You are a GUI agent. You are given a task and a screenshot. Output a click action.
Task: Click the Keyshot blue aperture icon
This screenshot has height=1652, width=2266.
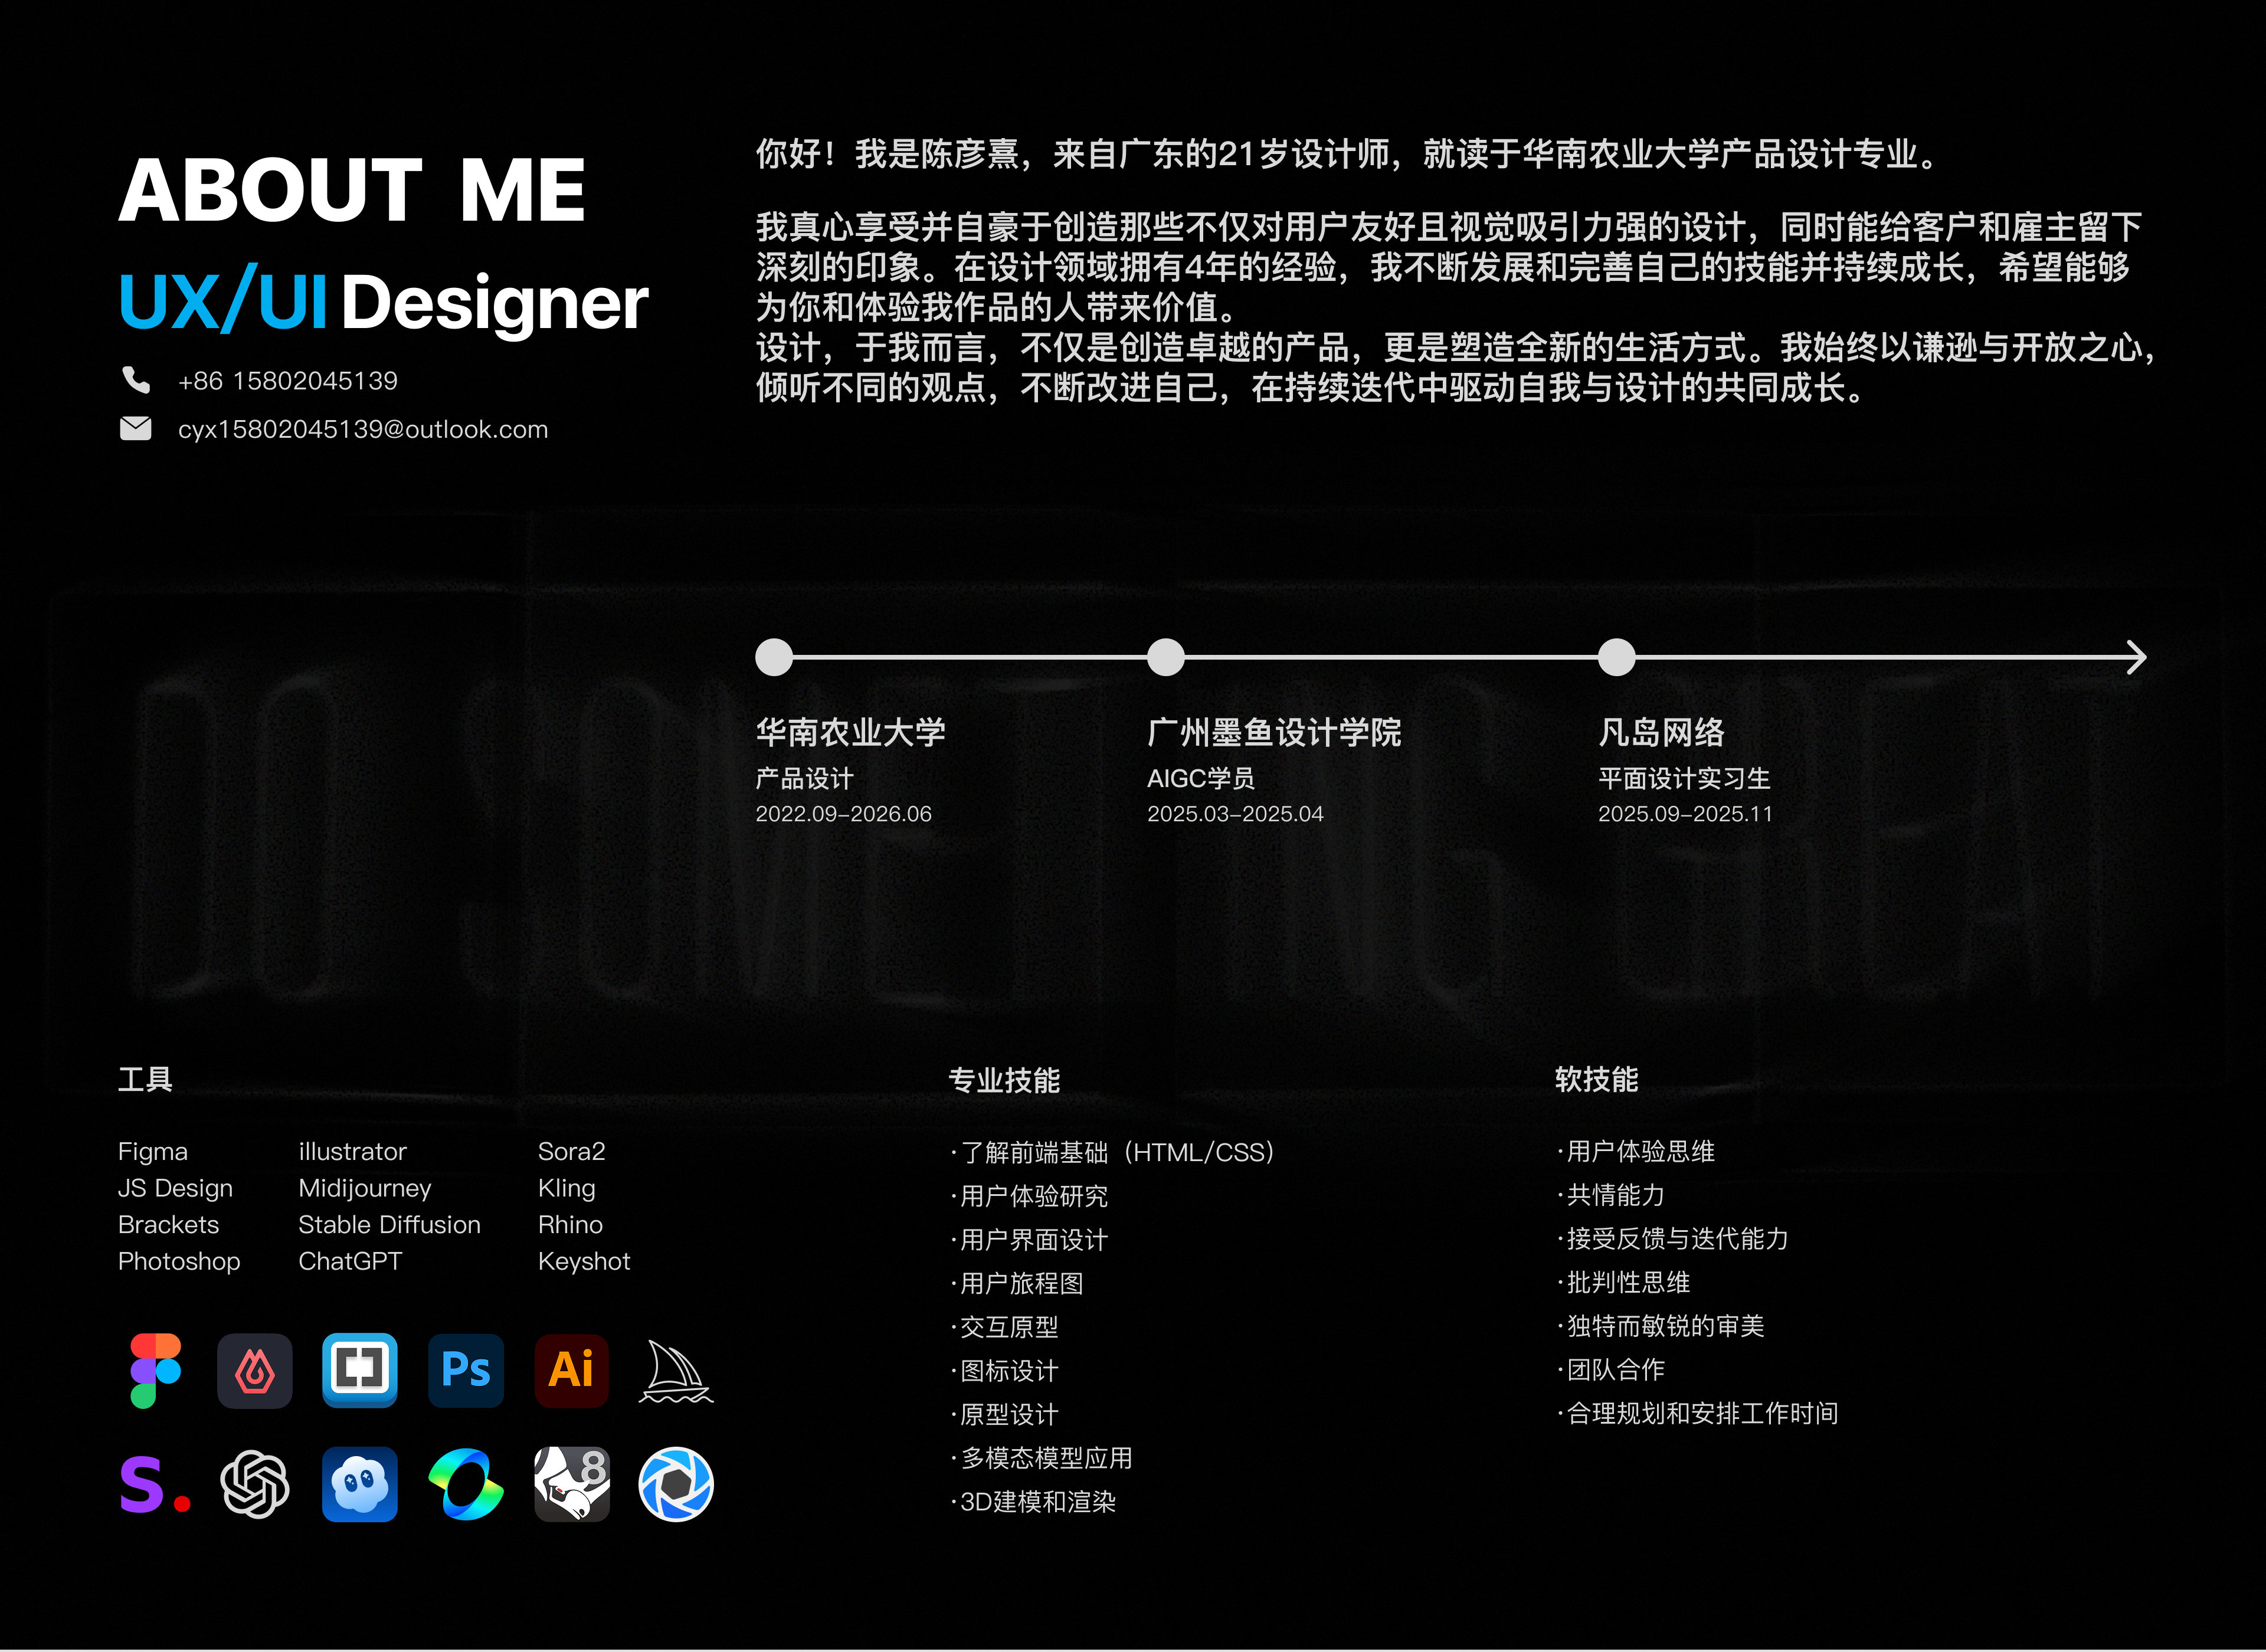pos(676,1484)
